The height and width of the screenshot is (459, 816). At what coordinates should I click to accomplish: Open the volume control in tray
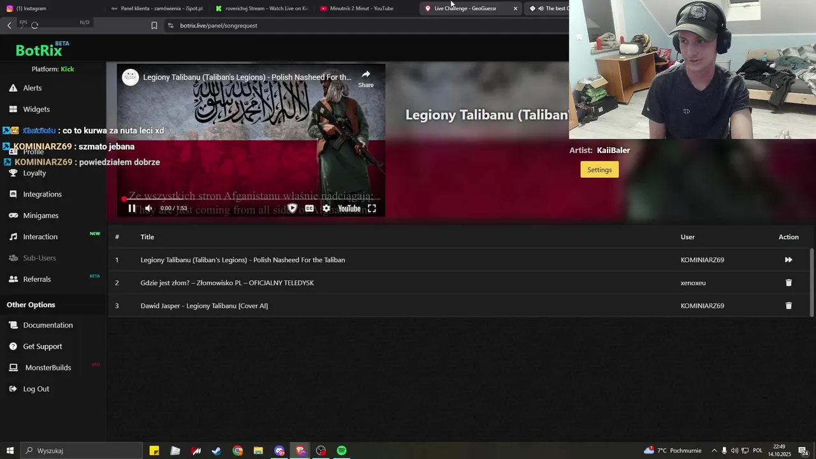click(x=734, y=451)
